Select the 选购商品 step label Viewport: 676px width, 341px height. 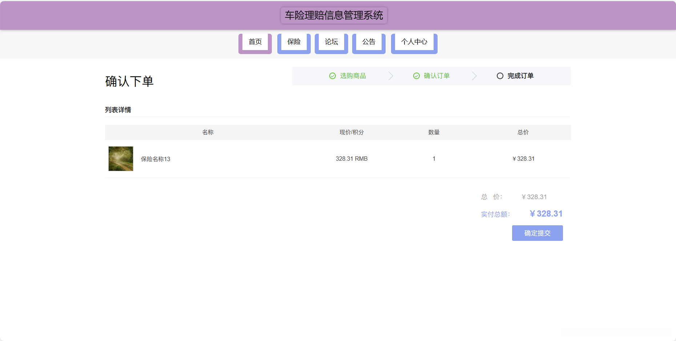tap(353, 76)
